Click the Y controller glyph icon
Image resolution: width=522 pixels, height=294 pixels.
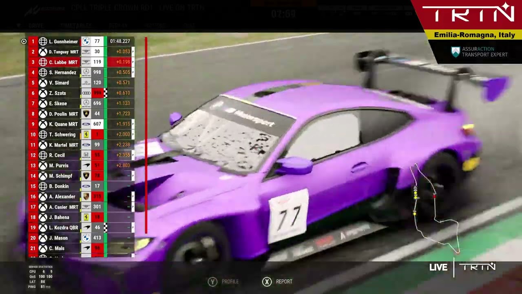[x=212, y=282]
